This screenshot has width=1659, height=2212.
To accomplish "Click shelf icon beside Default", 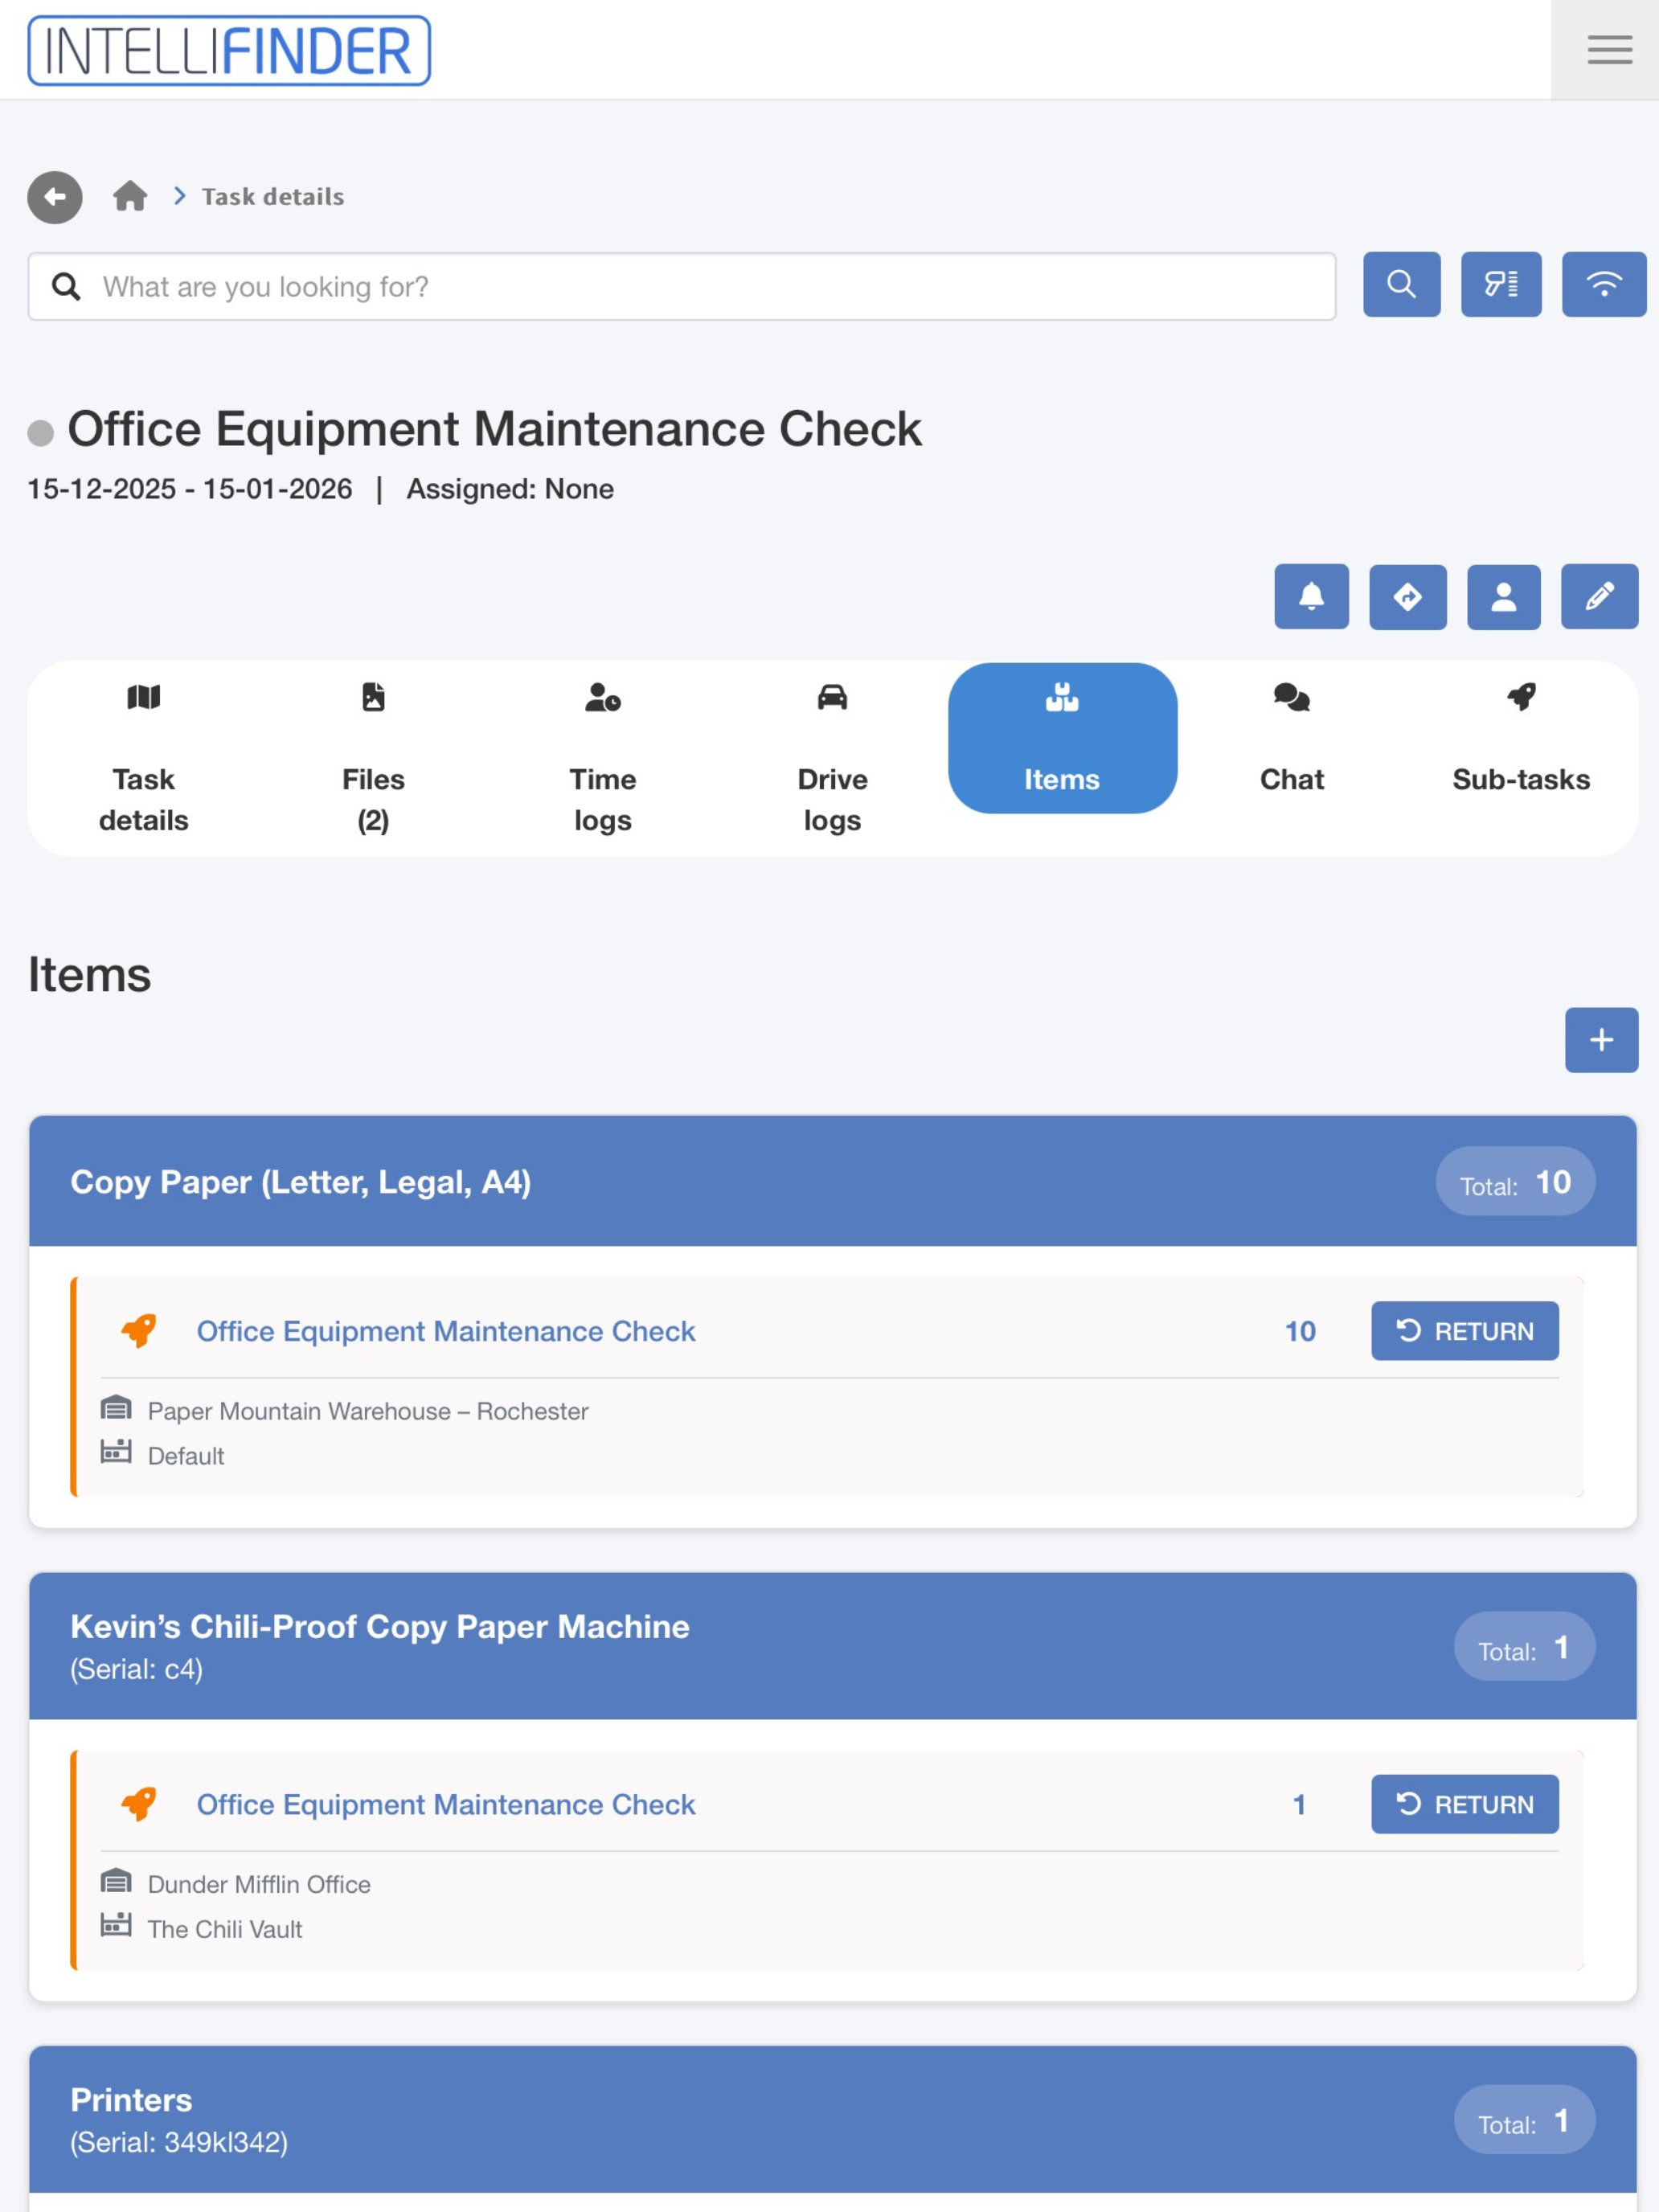I will pos(116,1452).
